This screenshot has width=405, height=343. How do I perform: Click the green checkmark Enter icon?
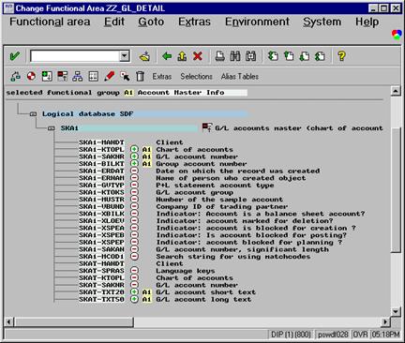pos(15,56)
